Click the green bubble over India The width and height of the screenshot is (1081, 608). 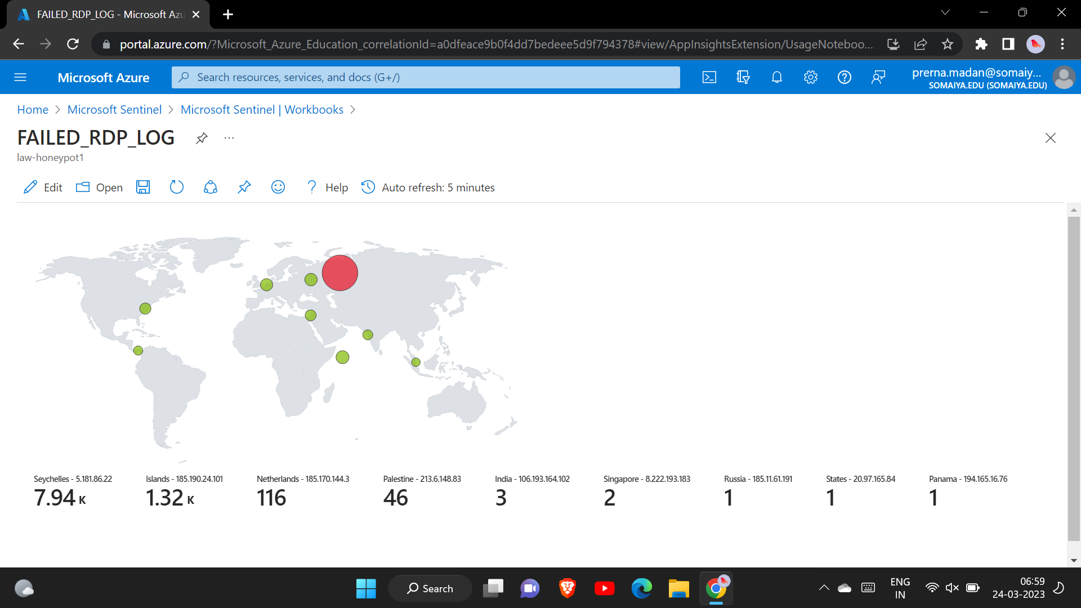coord(368,335)
